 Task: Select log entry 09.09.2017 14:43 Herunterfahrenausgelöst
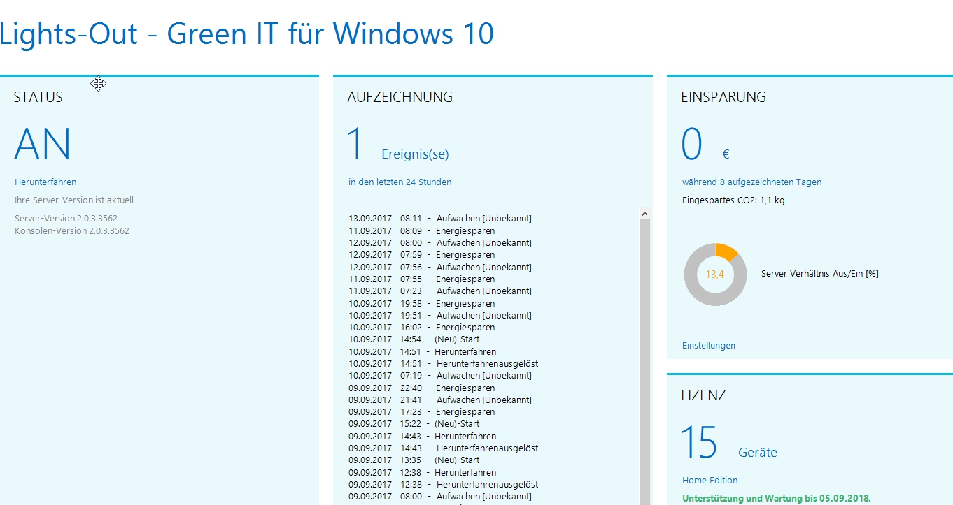444,448
